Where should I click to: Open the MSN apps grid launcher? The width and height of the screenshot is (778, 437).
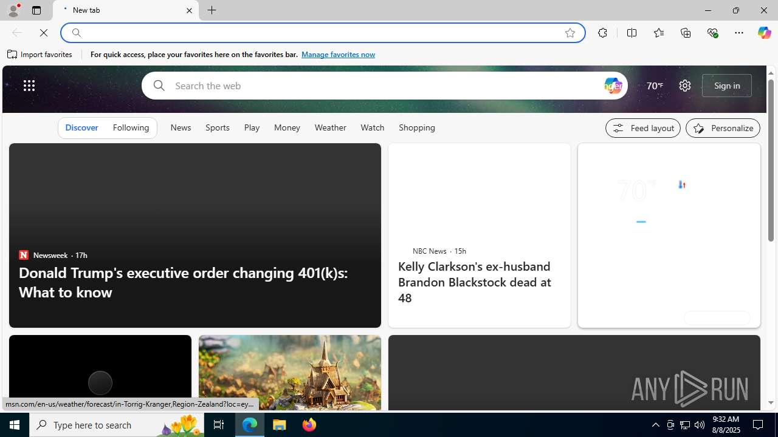coord(29,86)
